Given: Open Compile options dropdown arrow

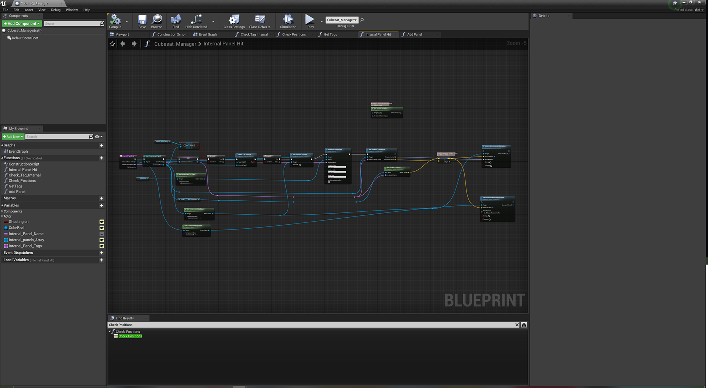Looking at the screenshot, I should tap(127, 21).
